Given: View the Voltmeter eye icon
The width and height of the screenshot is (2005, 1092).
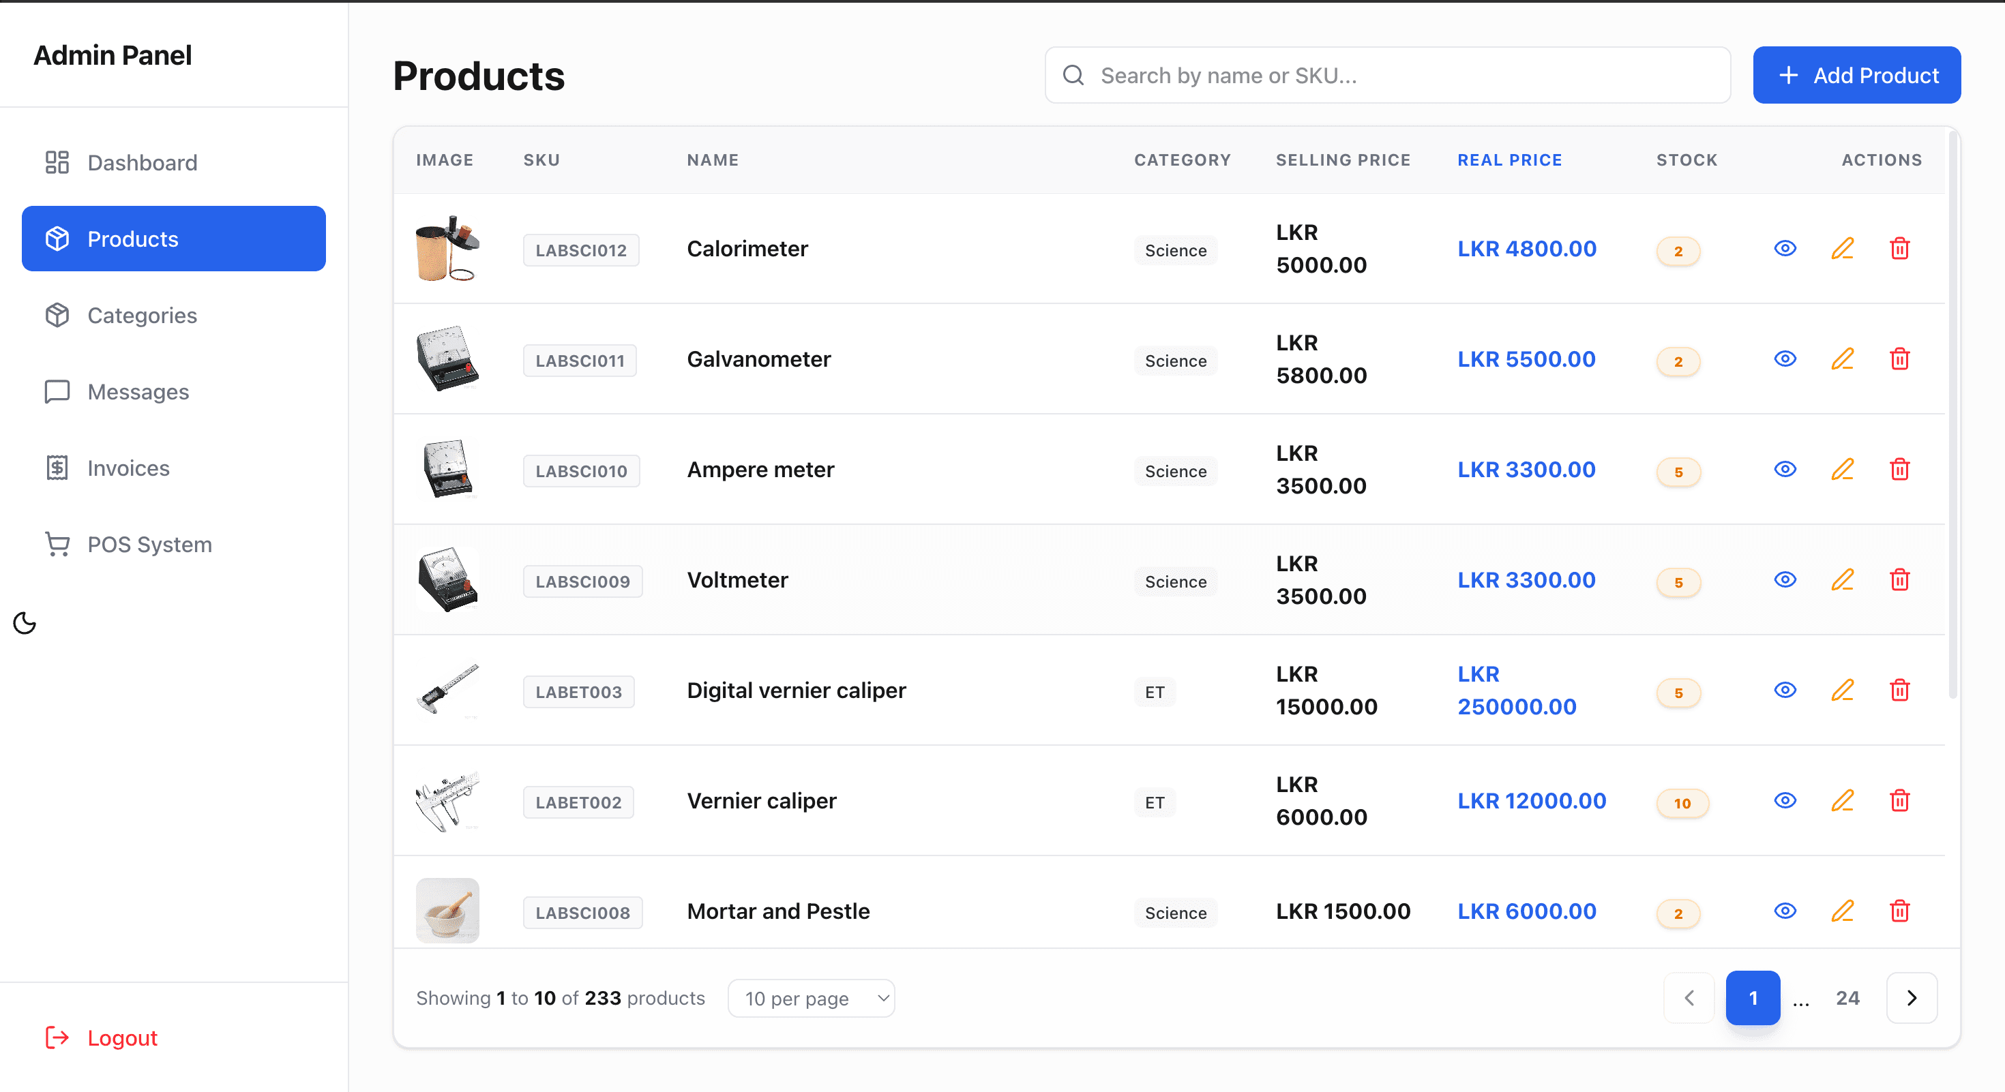Looking at the screenshot, I should [x=1785, y=579].
